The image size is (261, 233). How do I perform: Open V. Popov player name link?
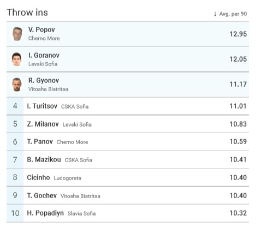pos(41,29)
